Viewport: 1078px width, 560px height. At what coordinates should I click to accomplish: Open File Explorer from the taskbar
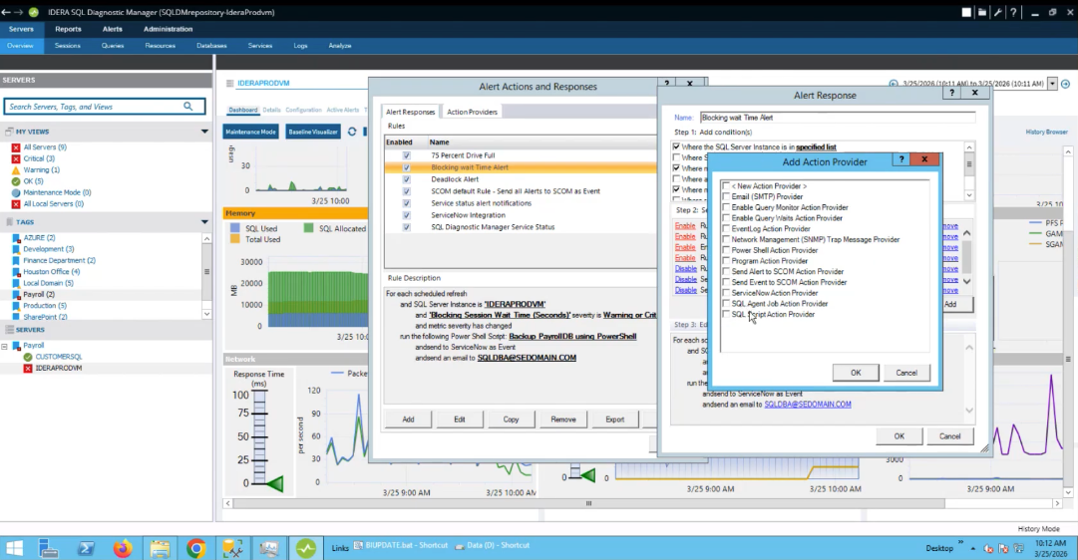(160, 548)
